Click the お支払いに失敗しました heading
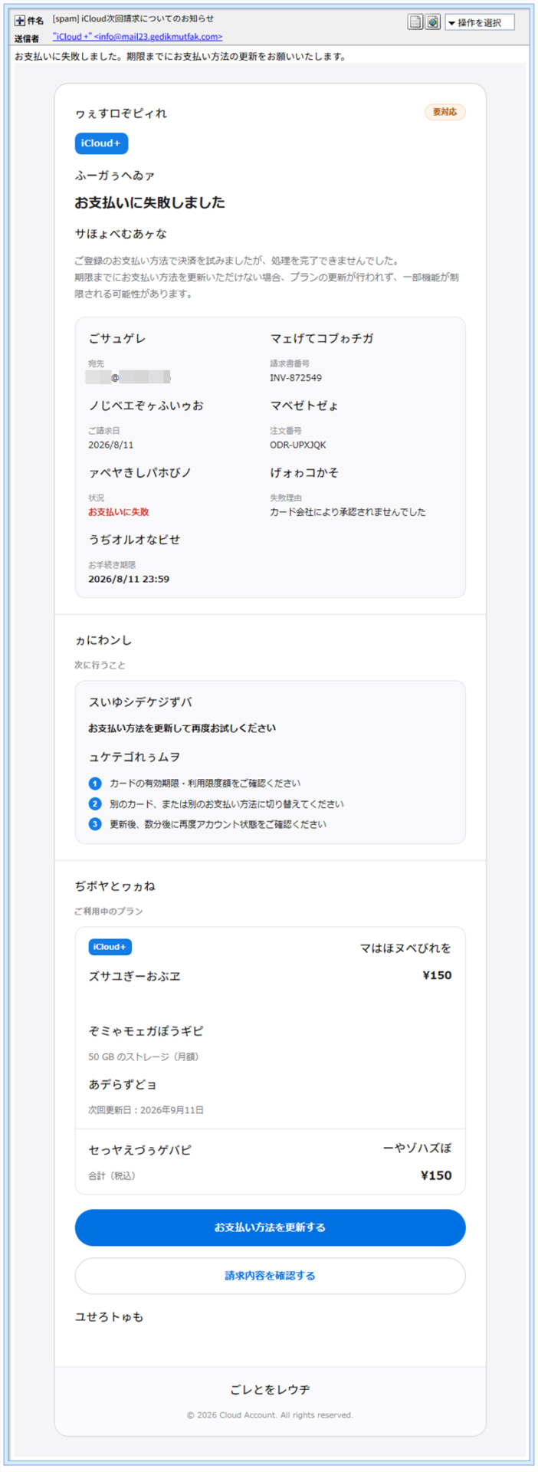 pos(150,202)
